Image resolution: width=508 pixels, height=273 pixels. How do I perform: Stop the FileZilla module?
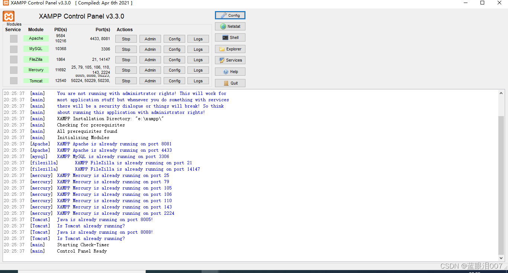click(x=126, y=60)
